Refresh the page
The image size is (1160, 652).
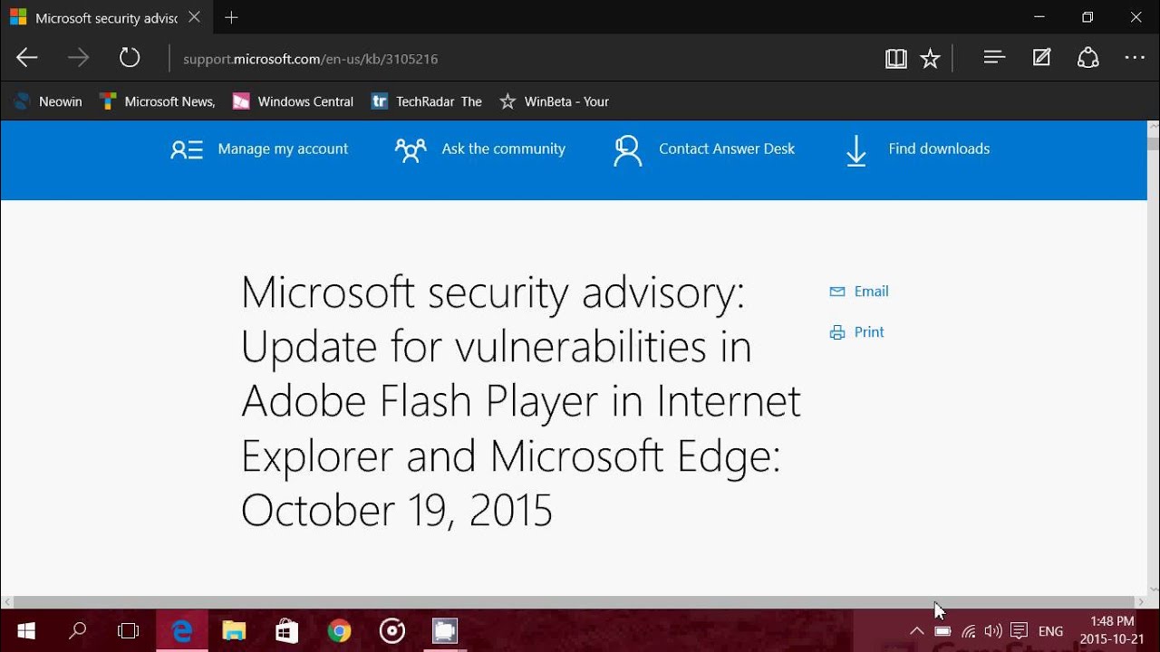pyautogui.click(x=130, y=58)
